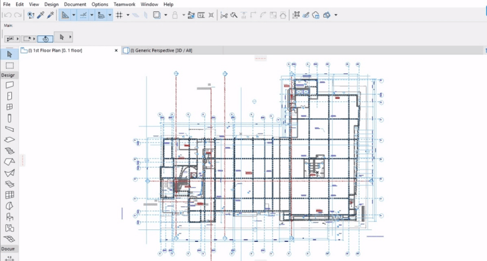Click the Split scissors icon
The image size is (487, 261).
tap(224, 15)
